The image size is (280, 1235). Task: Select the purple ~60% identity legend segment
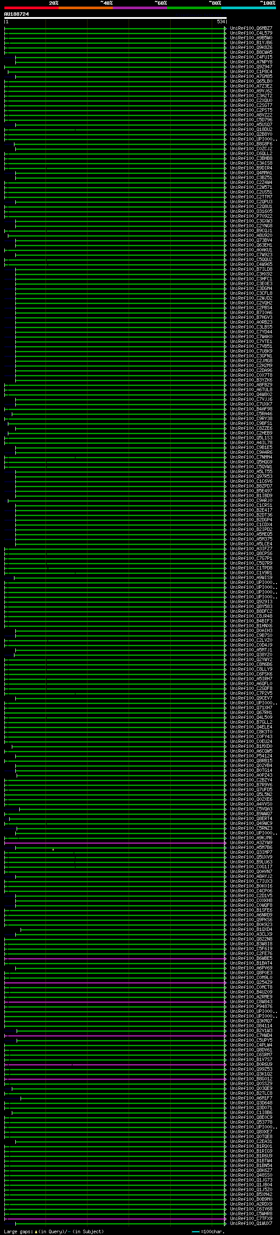click(x=140, y=8)
